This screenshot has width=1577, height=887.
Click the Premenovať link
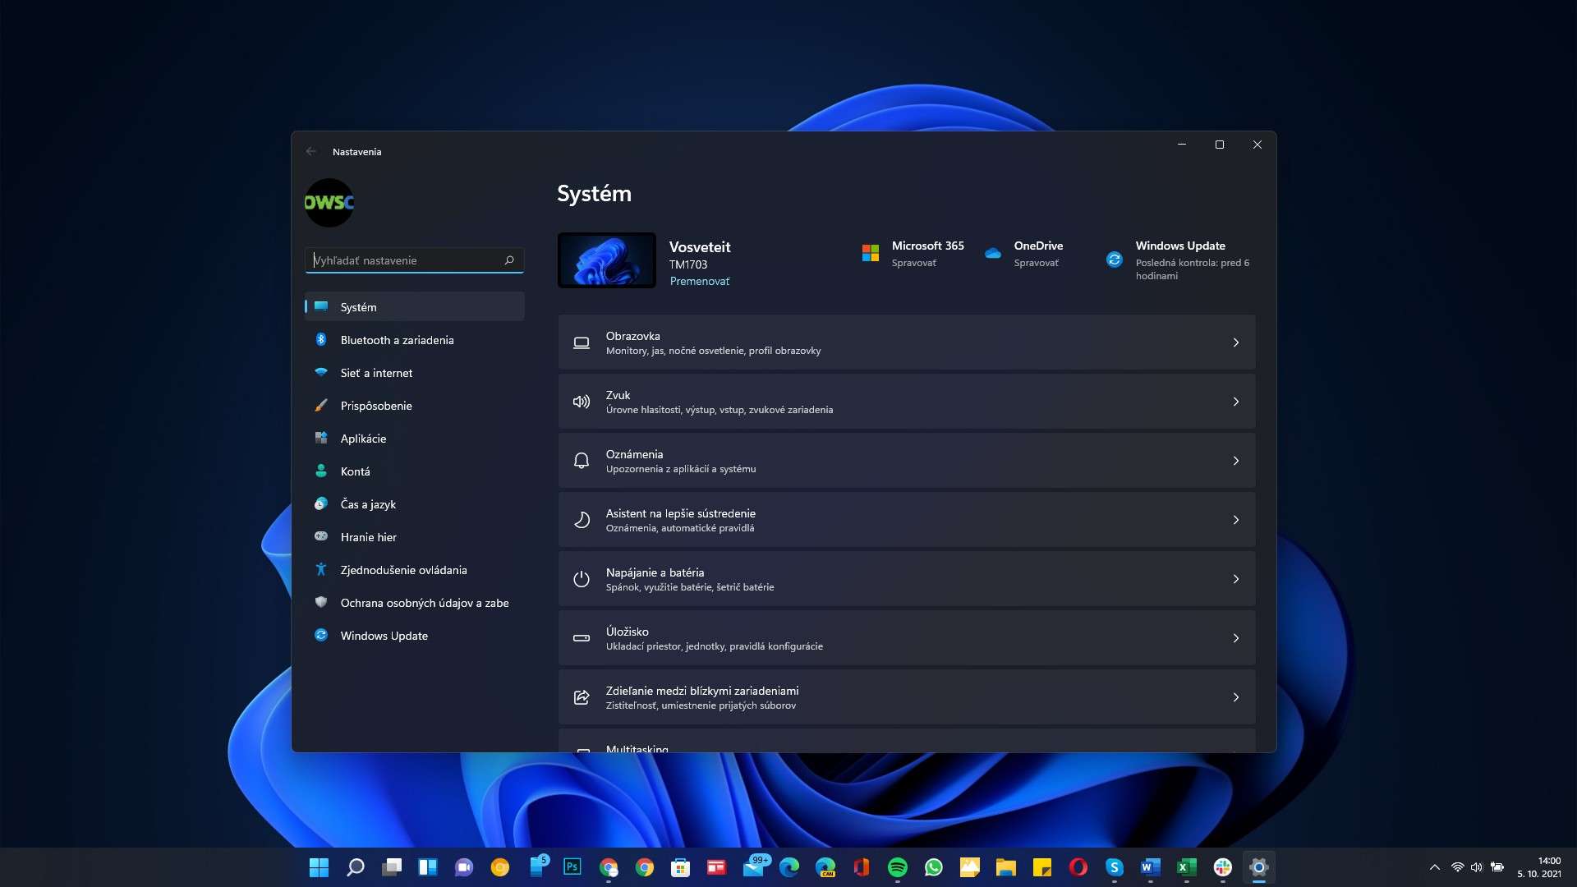point(700,282)
